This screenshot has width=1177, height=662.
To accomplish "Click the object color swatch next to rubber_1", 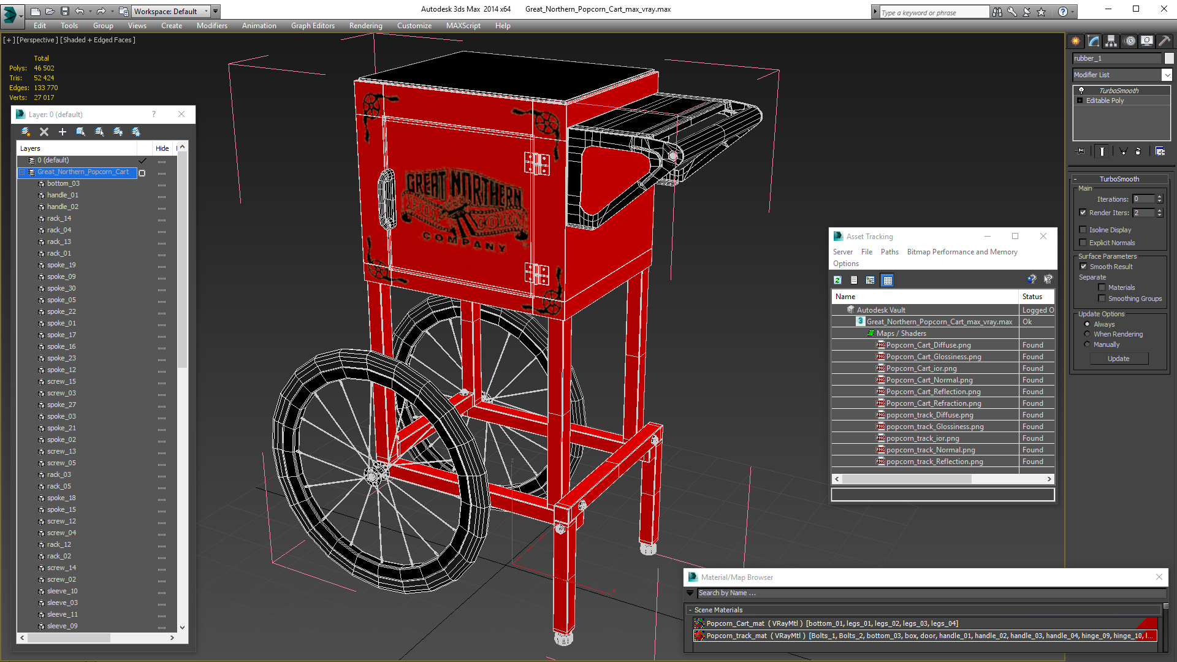I will 1169,58.
